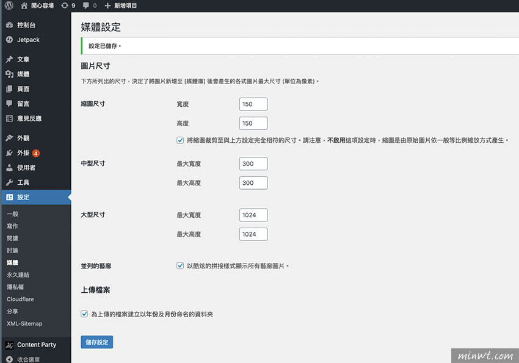The height and width of the screenshot is (363, 519).
Task: Open the comments bubble icon in admin bar
Action: coord(85,5)
